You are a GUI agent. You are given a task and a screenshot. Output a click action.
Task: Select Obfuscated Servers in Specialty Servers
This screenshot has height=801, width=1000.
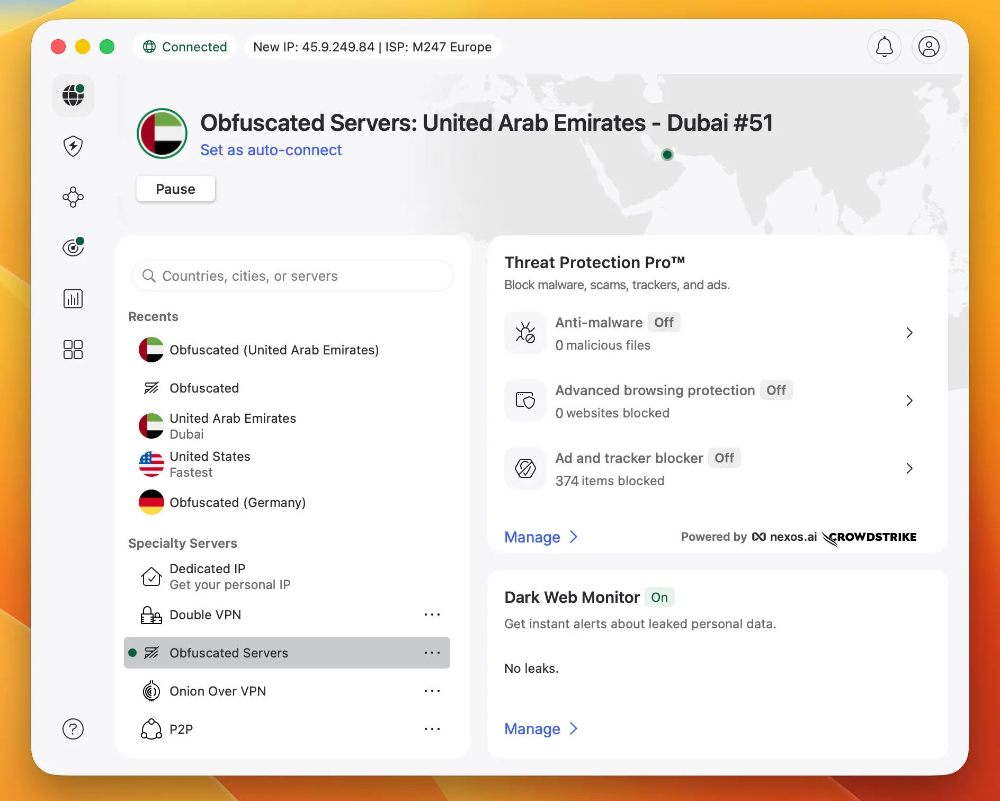tap(229, 653)
